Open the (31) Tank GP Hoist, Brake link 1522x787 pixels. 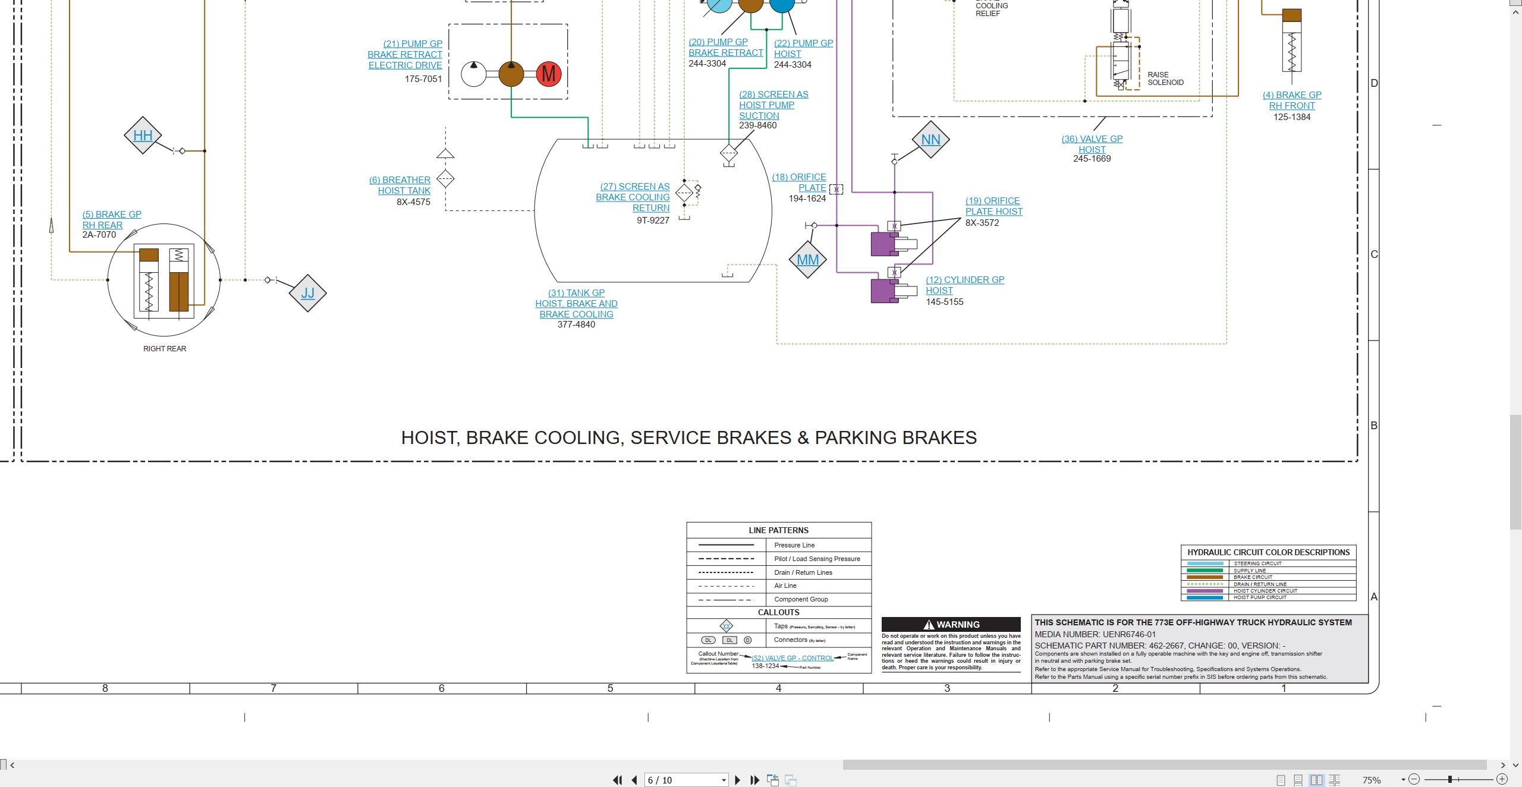pyautogui.click(x=576, y=304)
